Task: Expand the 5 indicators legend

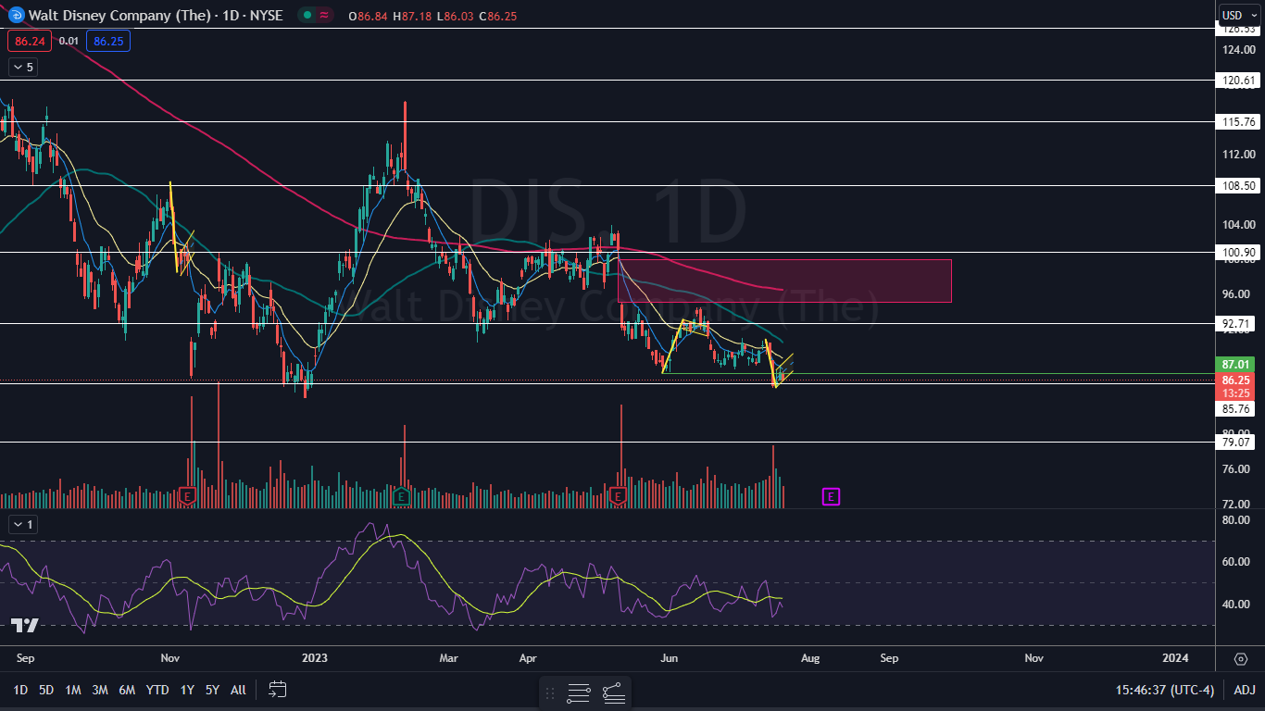Action: point(23,67)
